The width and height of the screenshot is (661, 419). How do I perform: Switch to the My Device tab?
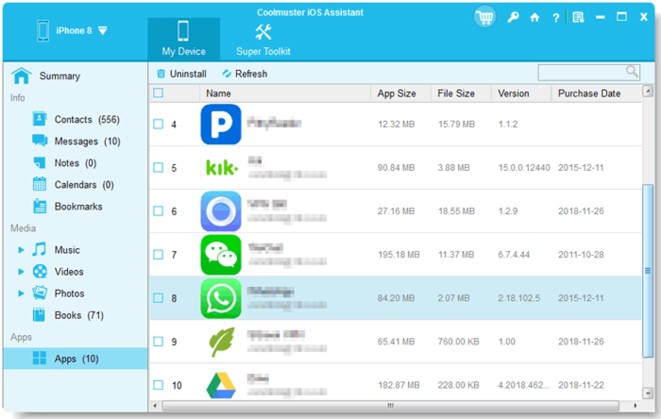pyautogui.click(x=184, y=39)
